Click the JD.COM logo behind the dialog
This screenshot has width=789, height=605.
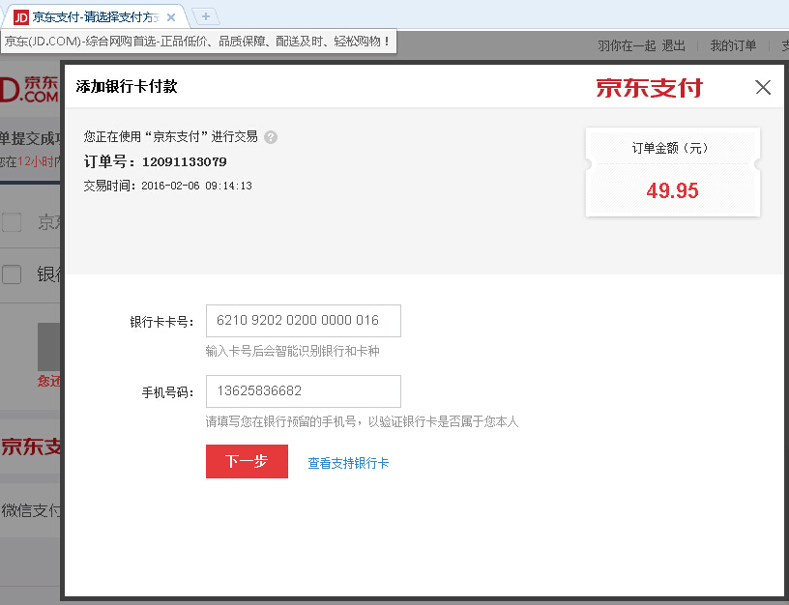coord(29,89)
